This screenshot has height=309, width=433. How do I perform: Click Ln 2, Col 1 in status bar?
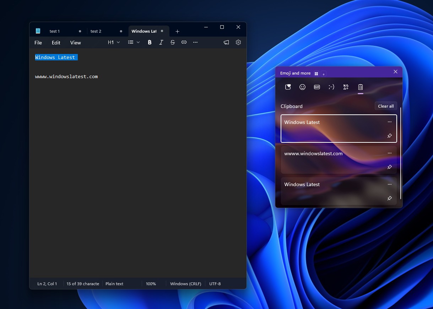click(x=47, y=284)
